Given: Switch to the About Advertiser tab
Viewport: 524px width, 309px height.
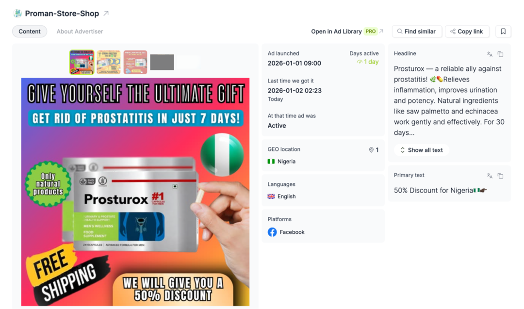Looking at the screenshot, I should click(x=80, y=32).
